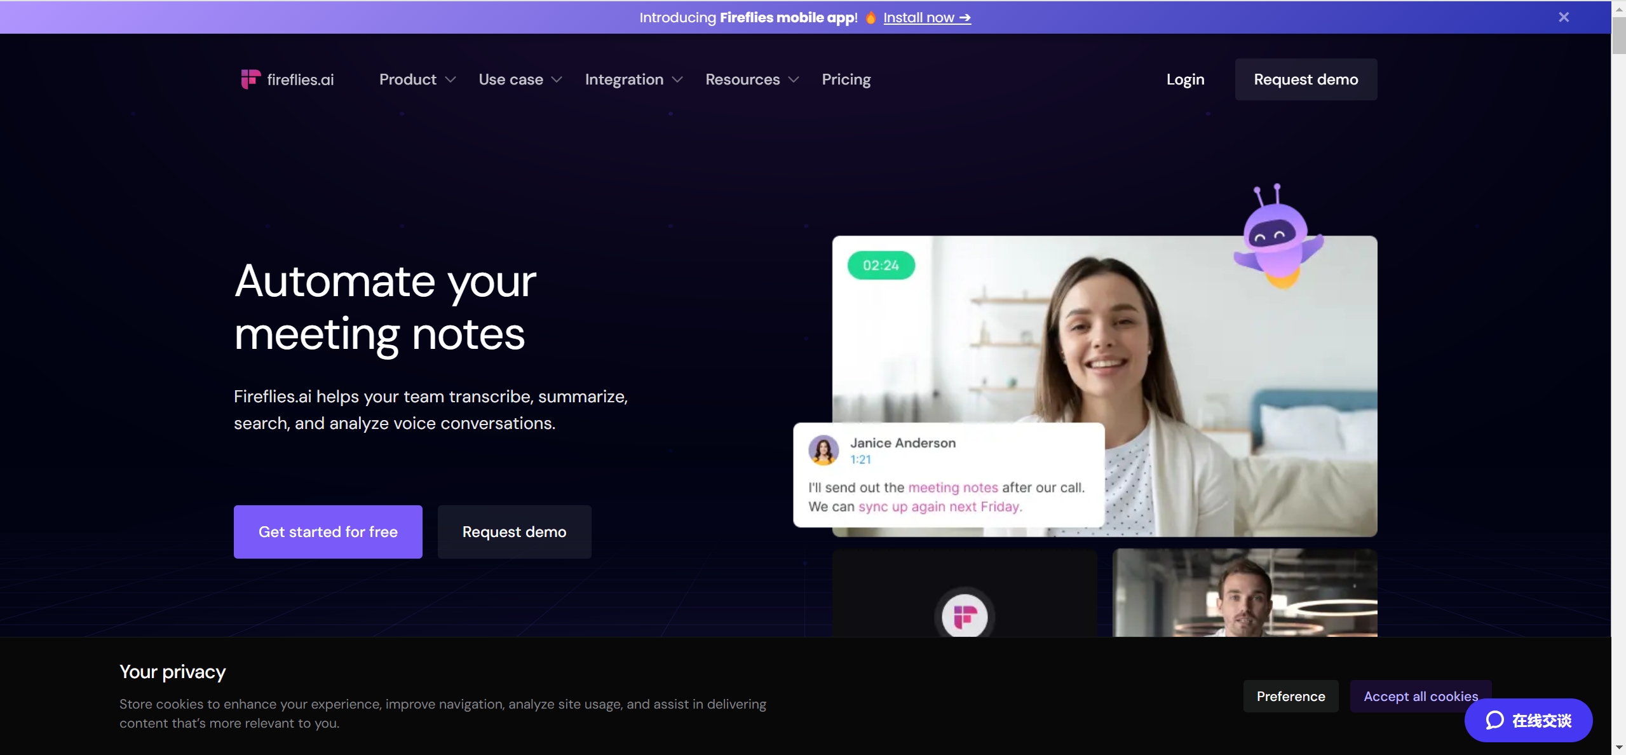
Task: Follow the Install now link
Action: pyautogui.click(x=927, y=17)
